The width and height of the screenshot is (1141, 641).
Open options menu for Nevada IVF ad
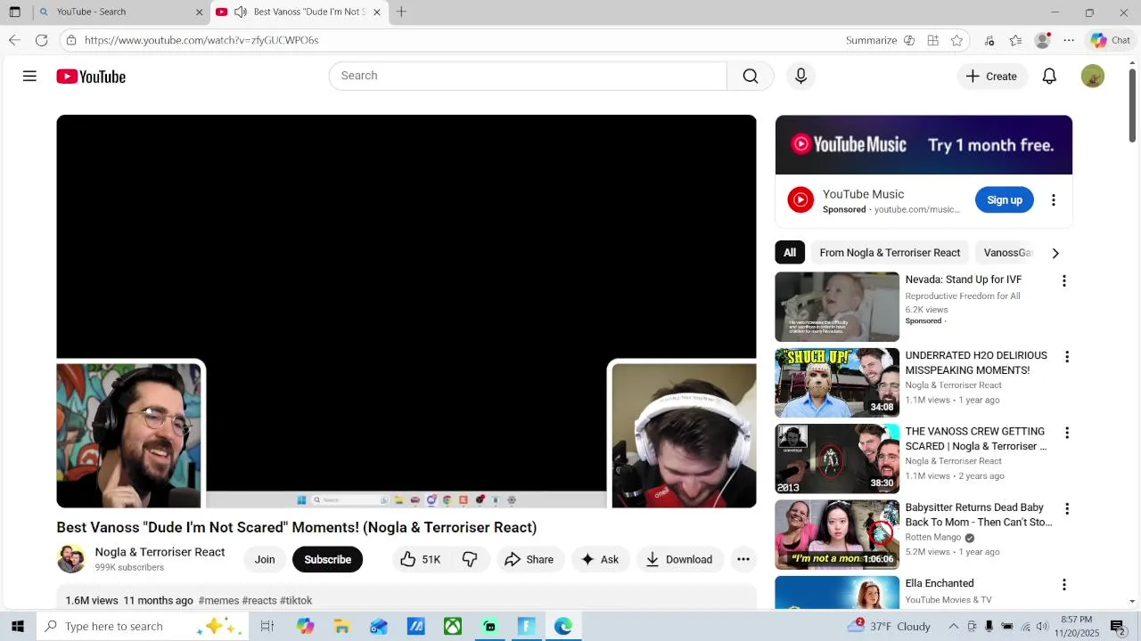click(x=1063, y=281)
